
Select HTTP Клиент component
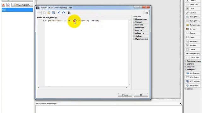(193, 81)
